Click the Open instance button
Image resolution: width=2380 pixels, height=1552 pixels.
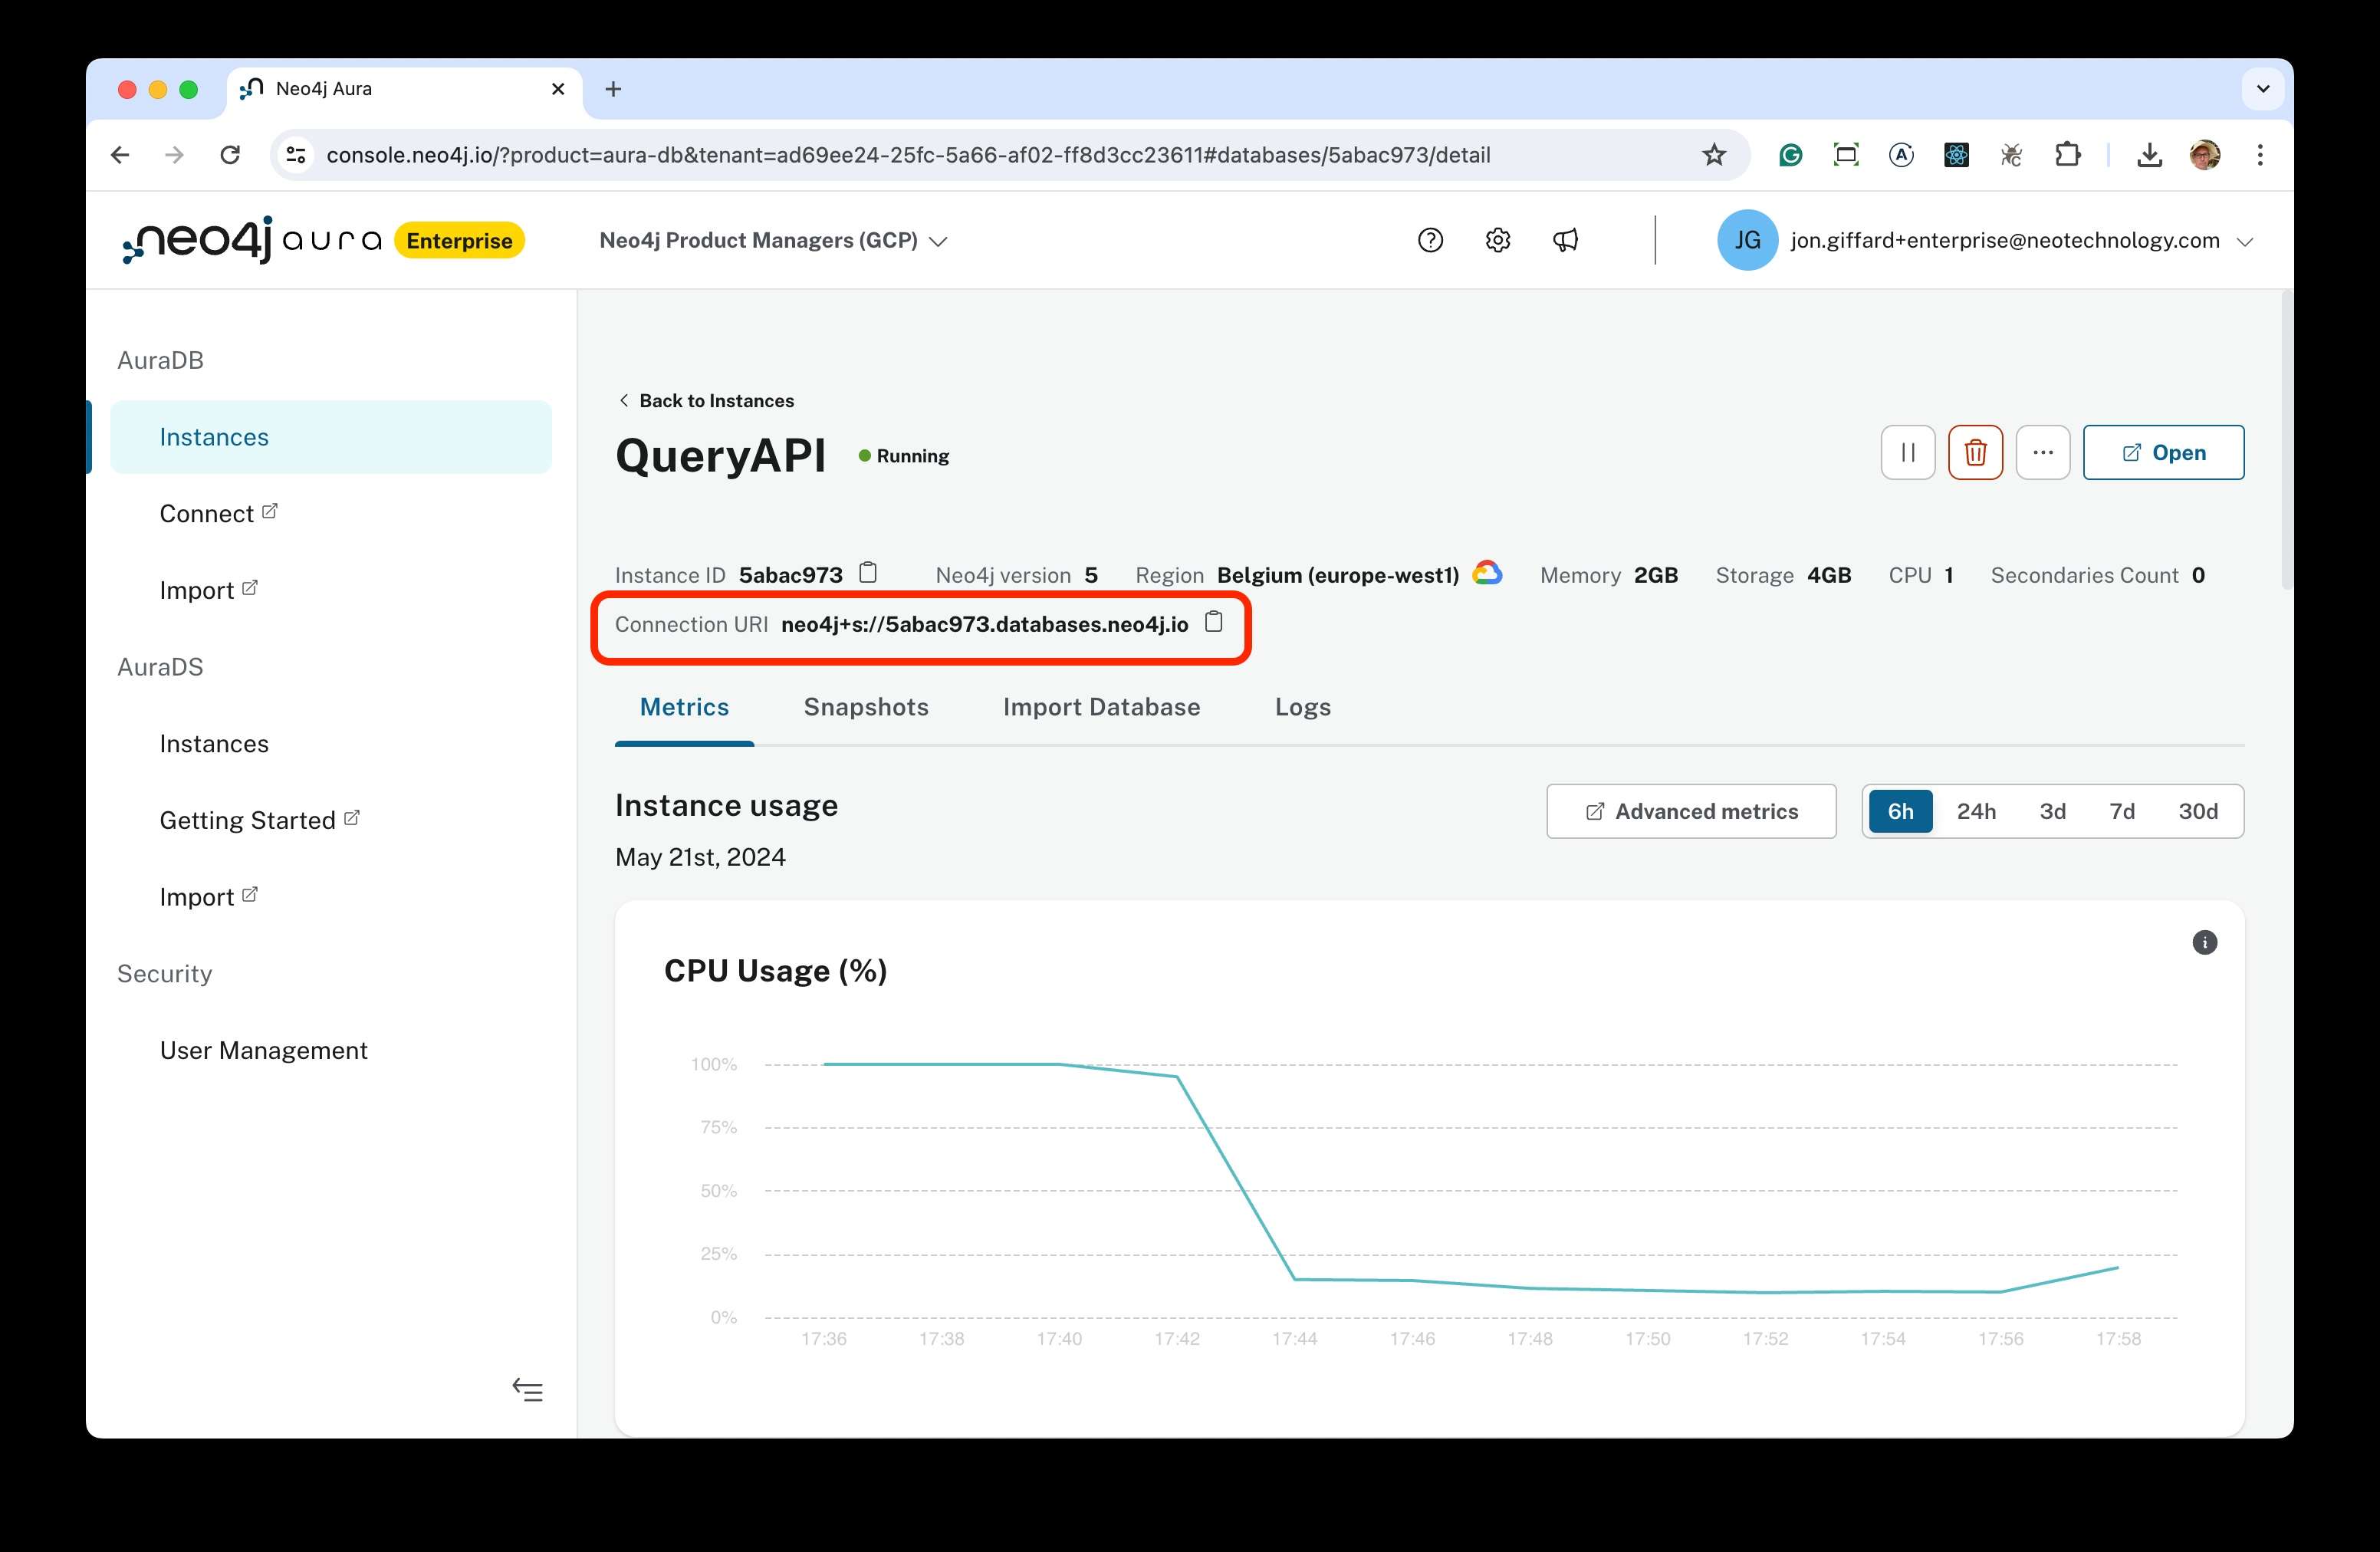(x=2163, y=453)
